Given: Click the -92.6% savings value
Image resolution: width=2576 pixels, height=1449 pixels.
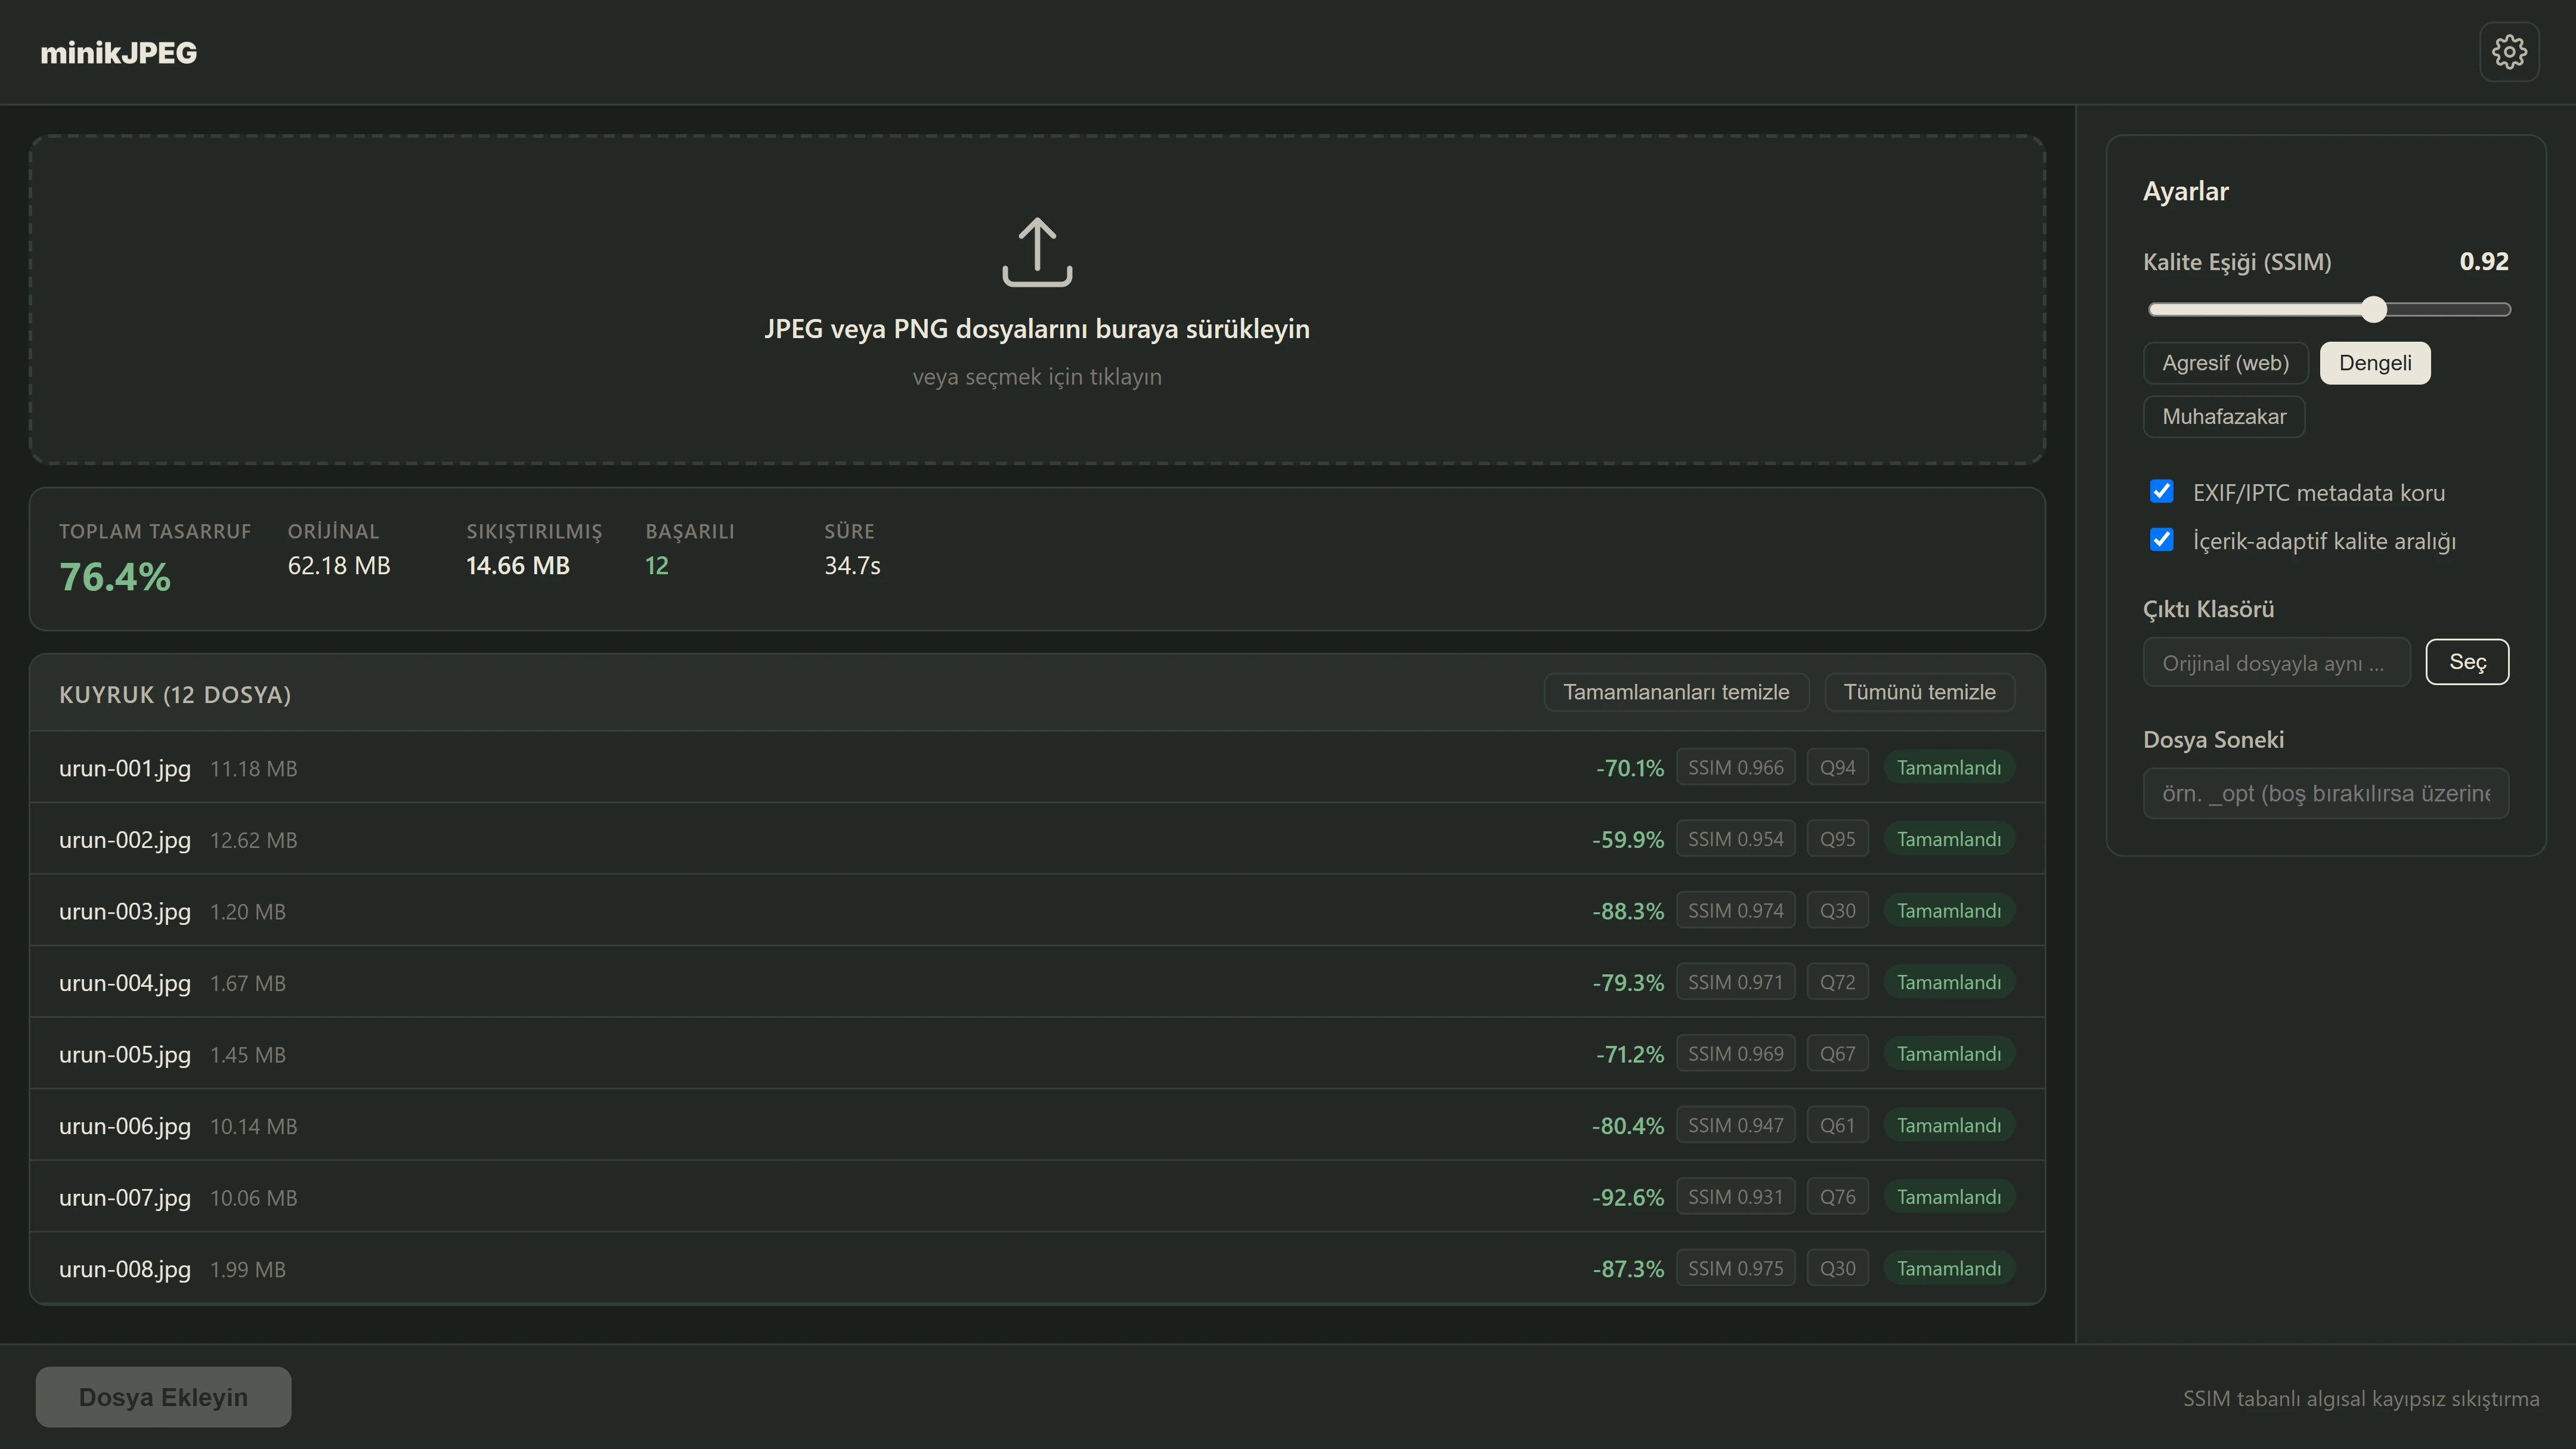Looking at the screenshot, I should point(1628,1197).
